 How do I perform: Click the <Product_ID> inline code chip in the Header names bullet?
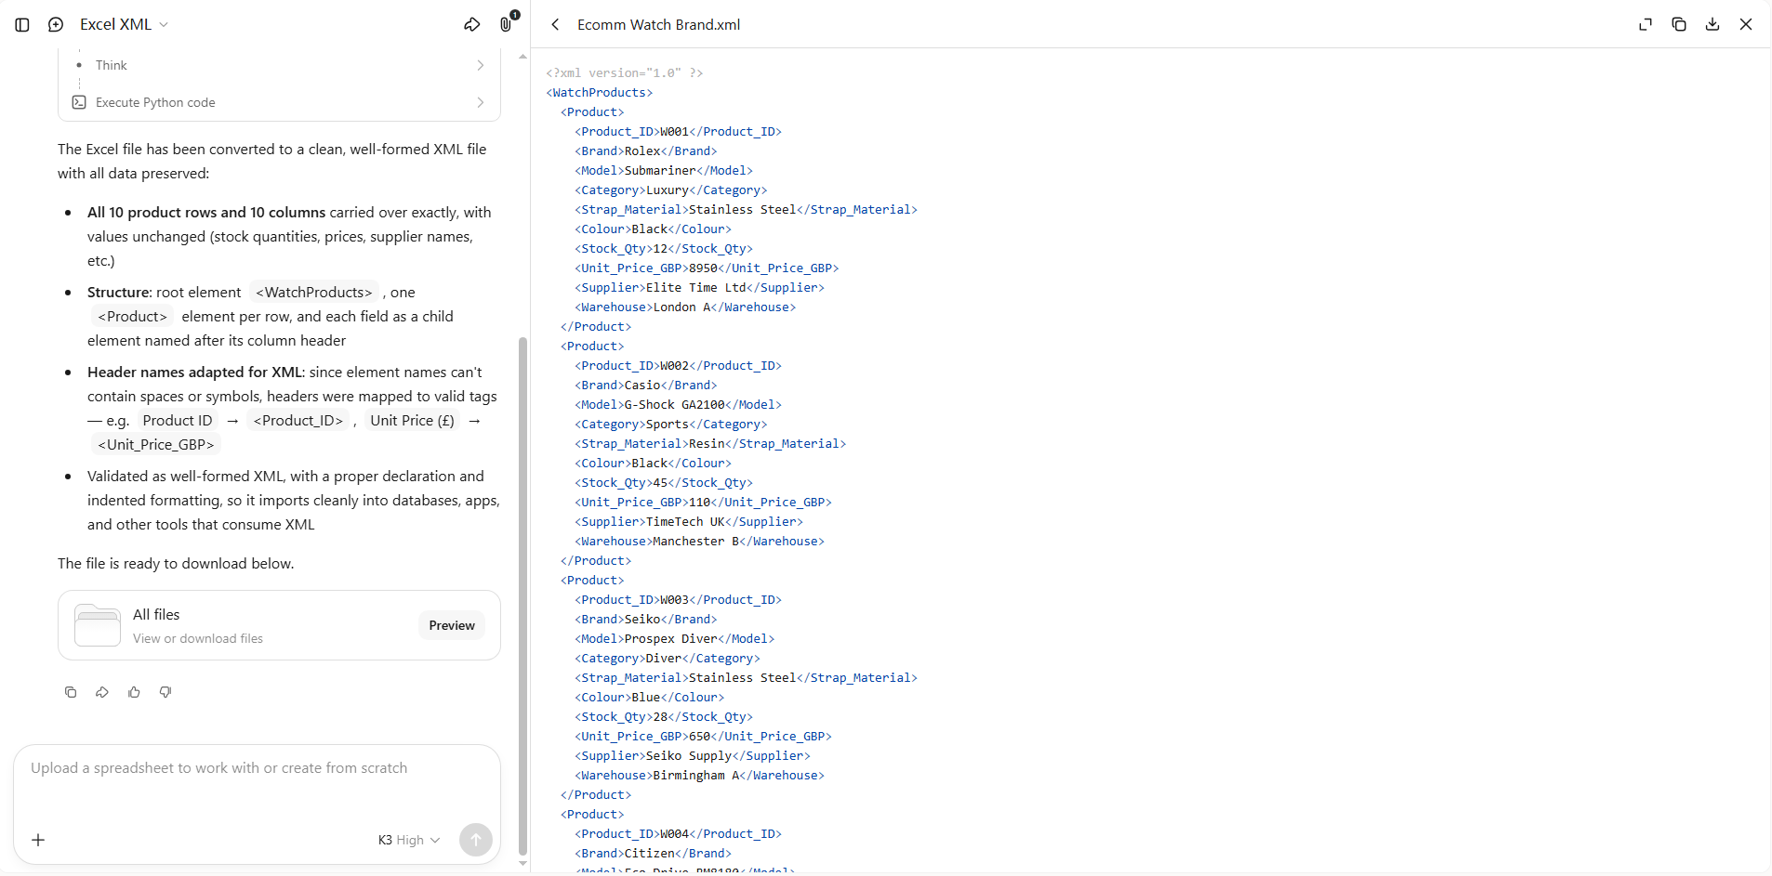(x=298, y=421)
